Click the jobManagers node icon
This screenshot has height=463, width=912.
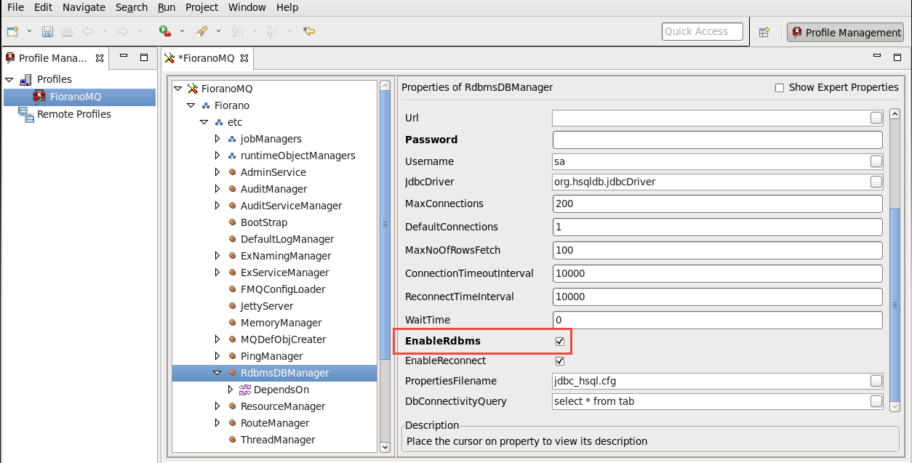232,139
